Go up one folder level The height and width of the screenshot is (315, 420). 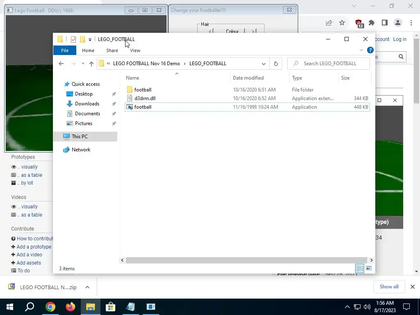click(91, 64)
